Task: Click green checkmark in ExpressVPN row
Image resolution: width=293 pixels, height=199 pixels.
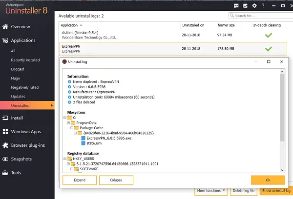Action: pyautogui.click(x=269, y=49)
